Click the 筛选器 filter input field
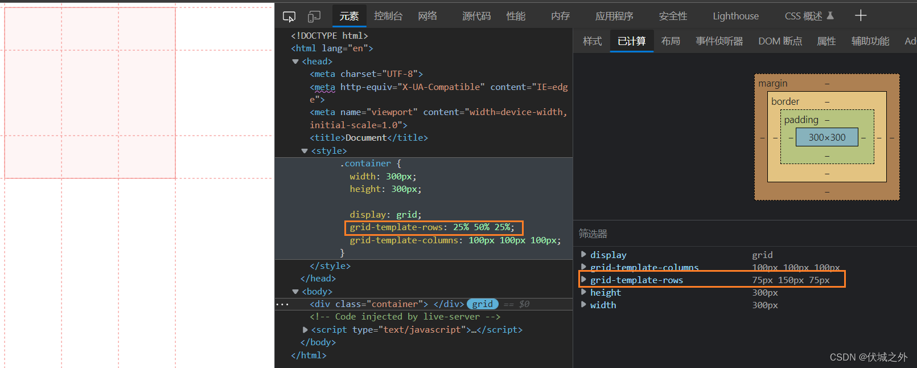The height and width of the screenshot is (368, 917). click(x=745, y=234)
